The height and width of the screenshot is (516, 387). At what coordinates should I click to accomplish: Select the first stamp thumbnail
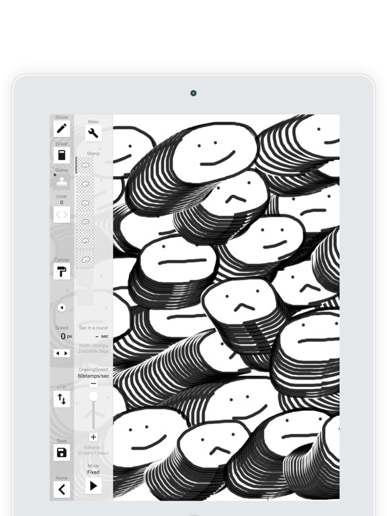click(85, 165)
